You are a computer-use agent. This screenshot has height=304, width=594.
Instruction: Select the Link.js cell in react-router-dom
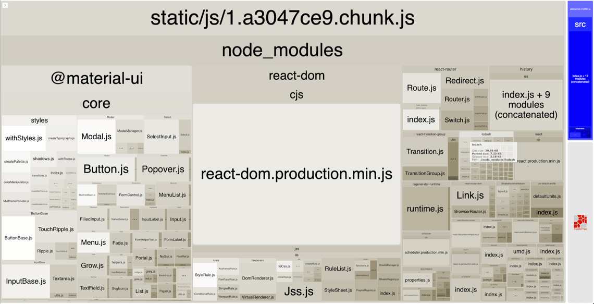pyautogui.click(x=470, y=196)
